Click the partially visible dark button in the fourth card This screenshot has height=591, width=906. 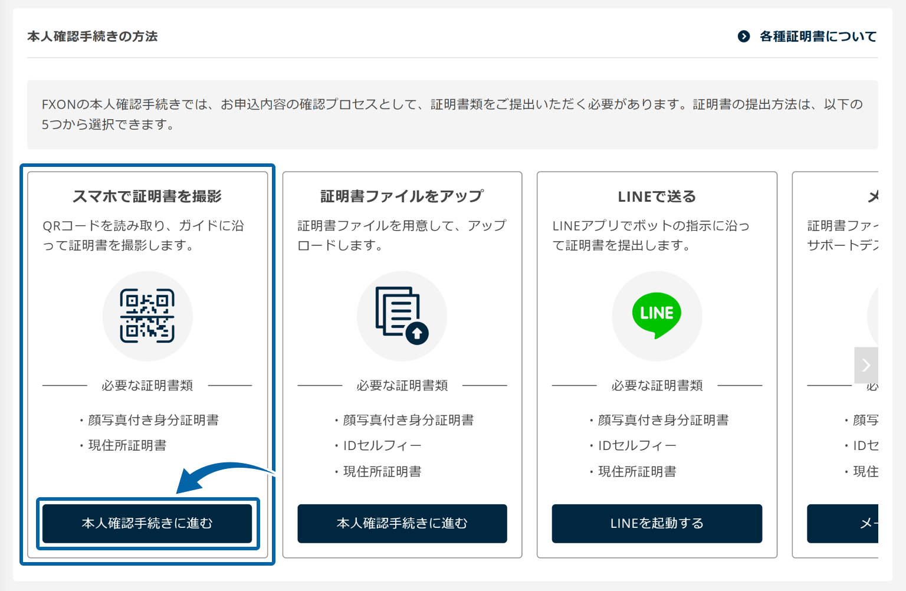point(842,523)
